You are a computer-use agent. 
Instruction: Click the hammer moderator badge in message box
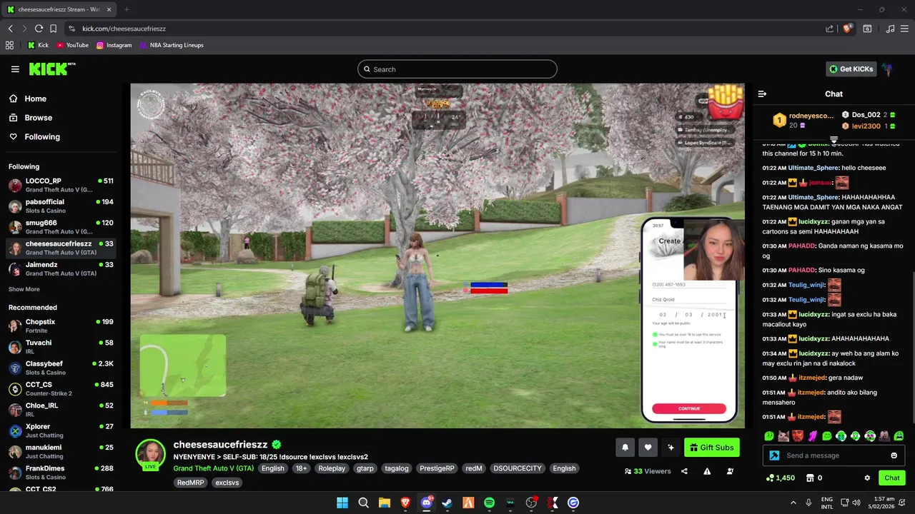(774, 455)
